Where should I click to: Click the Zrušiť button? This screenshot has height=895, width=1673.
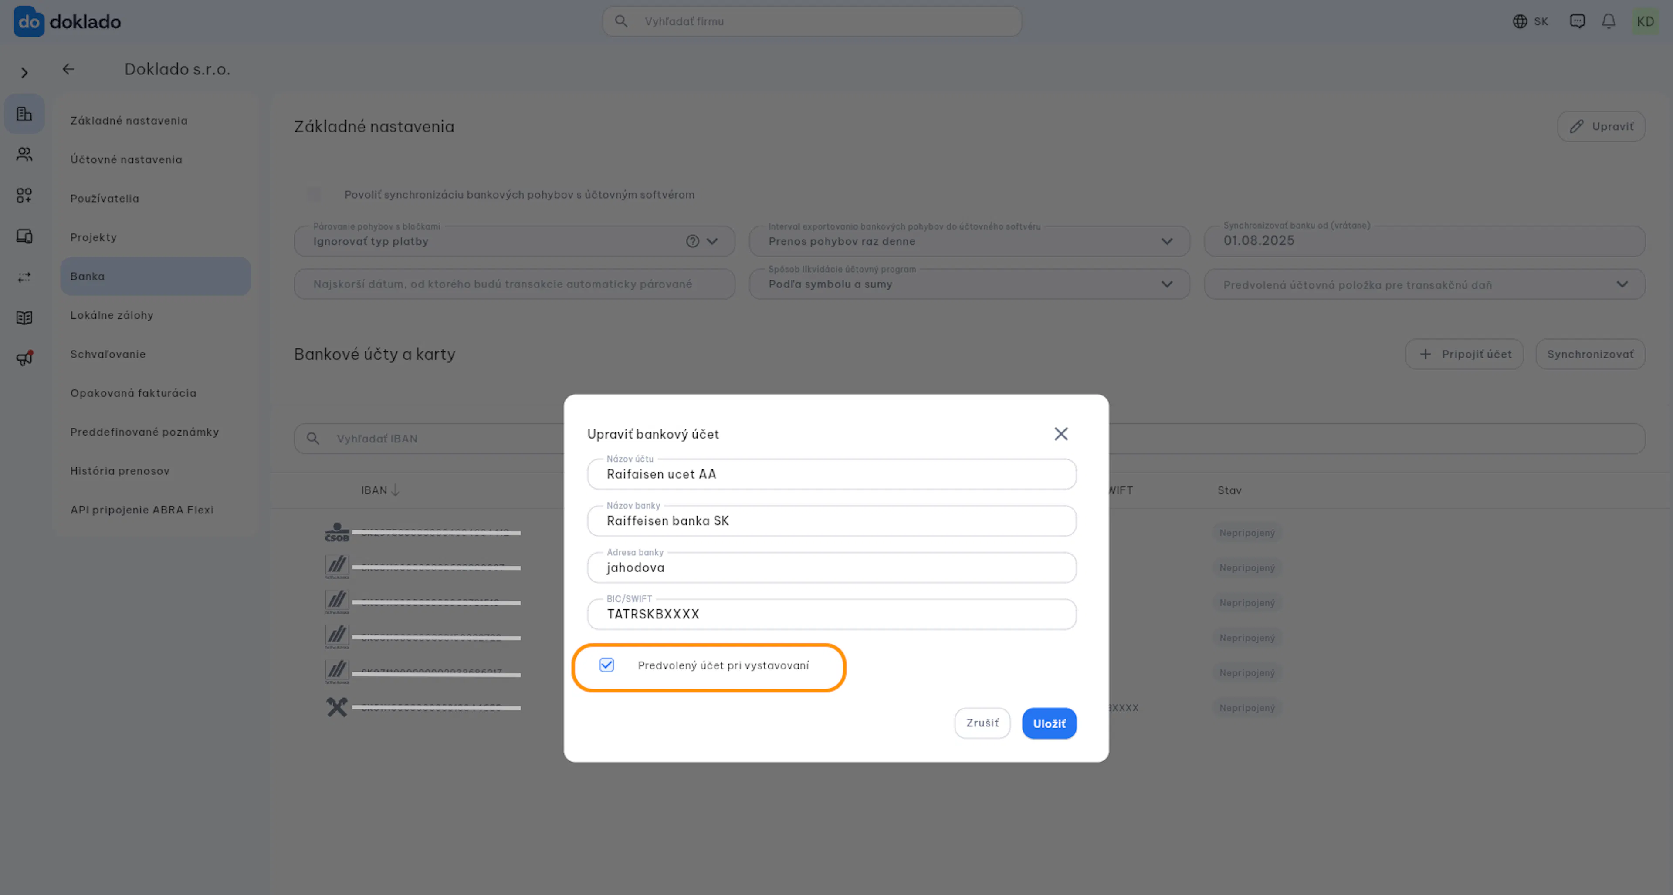click(x=982, y=723)
